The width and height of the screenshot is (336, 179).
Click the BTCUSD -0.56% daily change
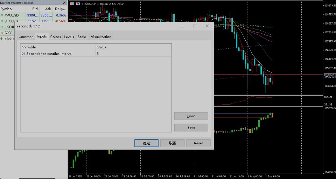click(x=61, y=21)
